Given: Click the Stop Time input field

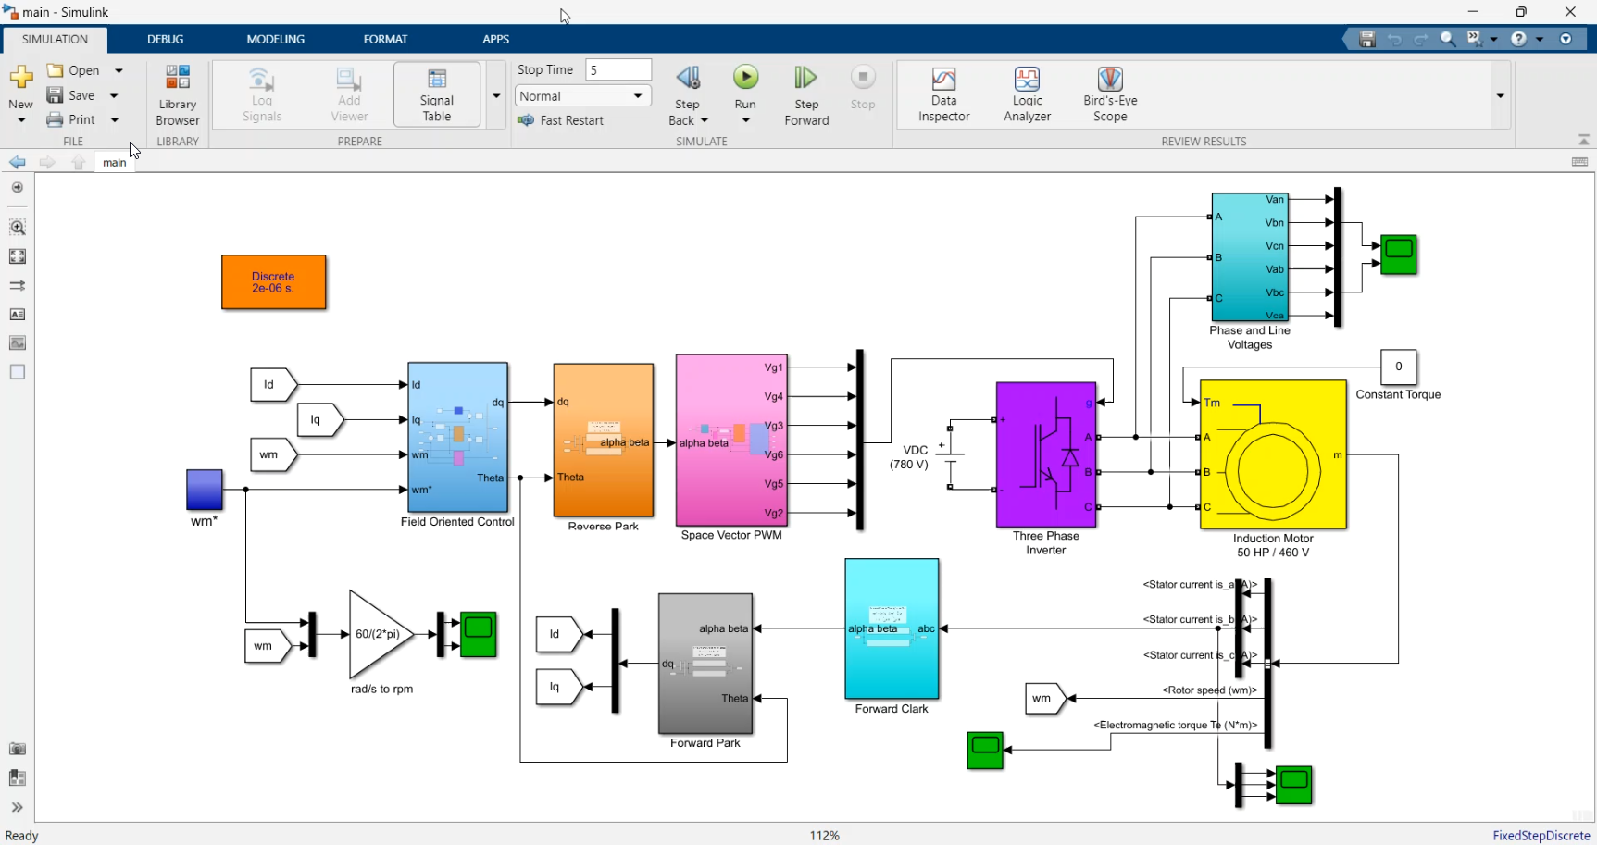Looking at the screenshot, I should tap(618, 70).
